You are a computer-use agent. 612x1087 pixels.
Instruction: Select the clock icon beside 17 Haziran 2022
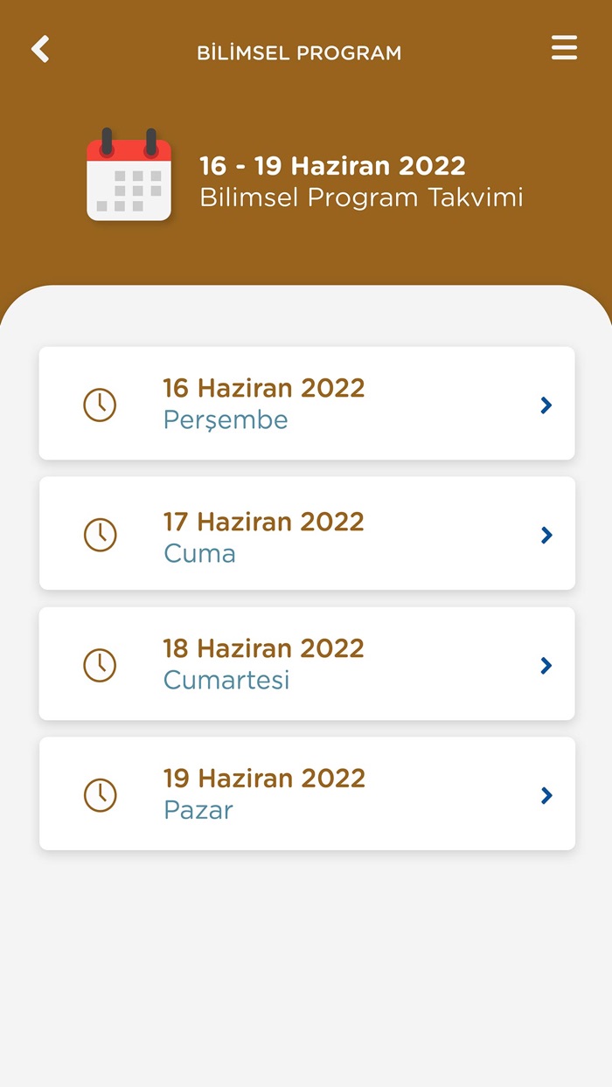[x=100, y=535]
